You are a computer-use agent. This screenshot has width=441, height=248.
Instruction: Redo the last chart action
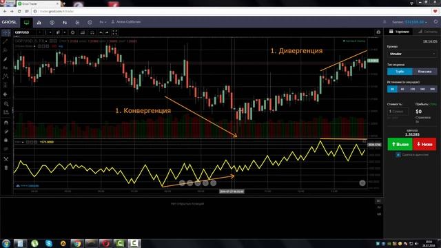(107, 32)
